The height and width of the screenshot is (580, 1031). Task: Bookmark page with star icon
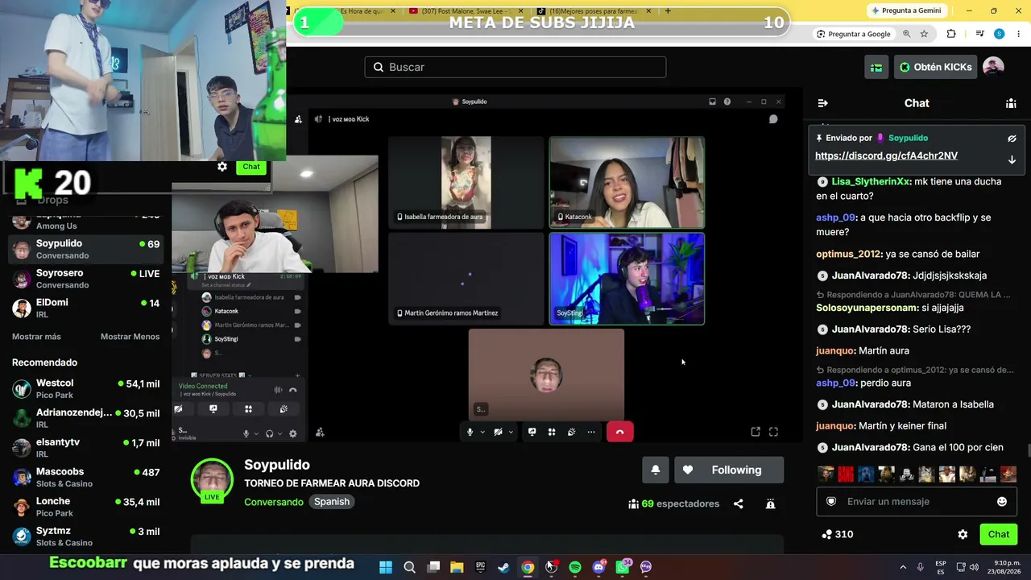click(x=924, y=34)
